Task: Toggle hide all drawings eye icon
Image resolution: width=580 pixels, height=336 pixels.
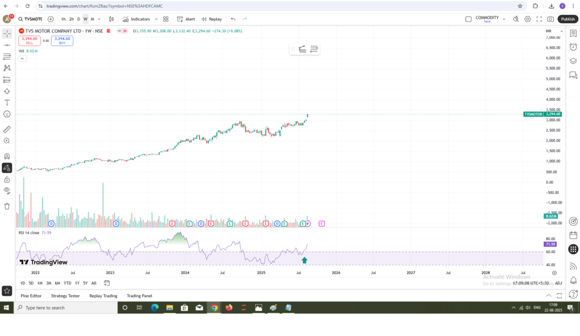Action: coord(7,191)
